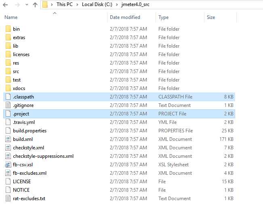Select the res folder icon
263x224 pixels.
[8, 63]
